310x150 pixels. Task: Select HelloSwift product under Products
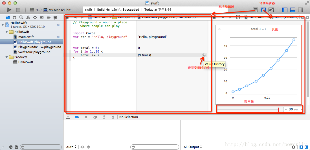(23, 62)
